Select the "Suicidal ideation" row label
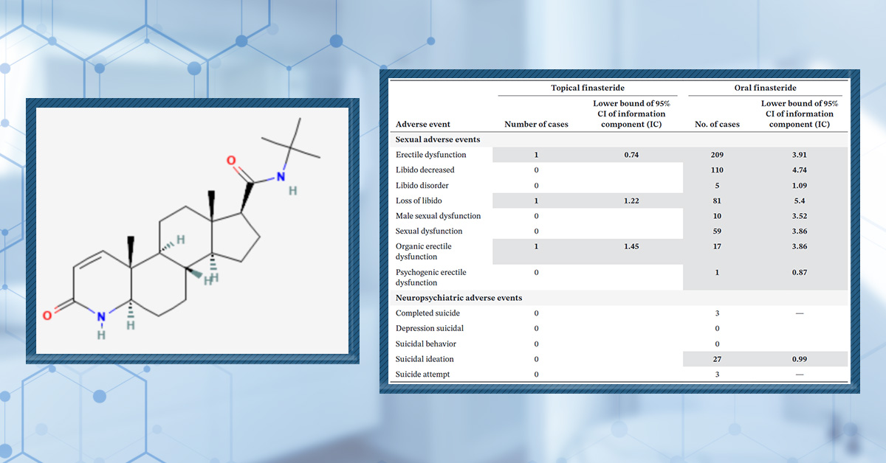Viewport: 886px width, 463px height. coord(425,359)
